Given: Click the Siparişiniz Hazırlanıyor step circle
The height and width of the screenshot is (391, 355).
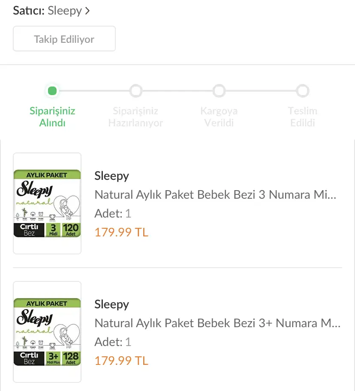Looking at the screenshot, I should (x=136, y=91).
